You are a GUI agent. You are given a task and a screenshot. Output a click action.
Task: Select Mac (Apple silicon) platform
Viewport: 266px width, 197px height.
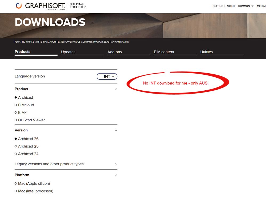[x=32, y=184]
